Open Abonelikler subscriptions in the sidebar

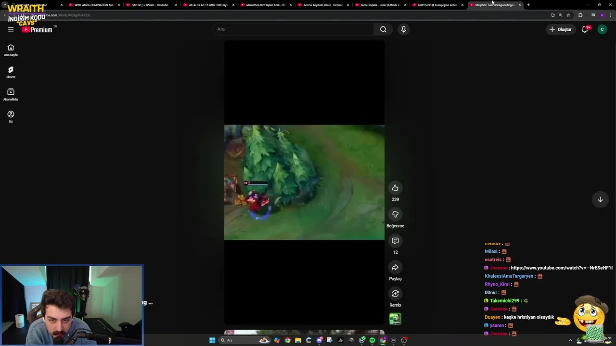(x=11, y=95)
